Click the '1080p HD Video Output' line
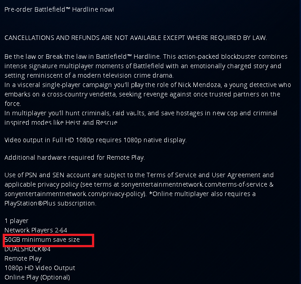This screenshot has width=301, height=284. point(40,268)
